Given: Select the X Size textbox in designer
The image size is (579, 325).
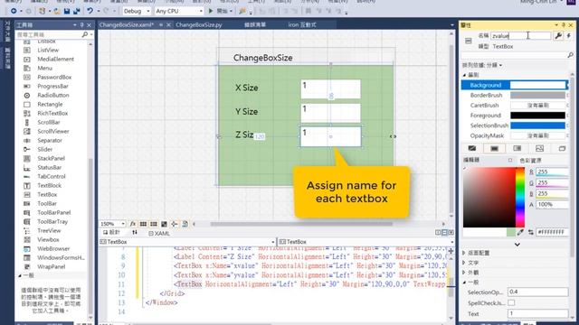Looking at the screenshot, I should [330, 89].
